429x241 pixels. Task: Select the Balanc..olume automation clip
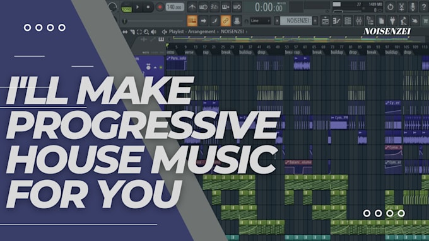pos(298,167)
